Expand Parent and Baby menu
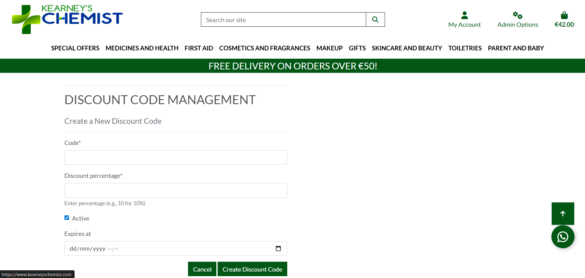This screenshot has height=278, width=585. point(516,48)
